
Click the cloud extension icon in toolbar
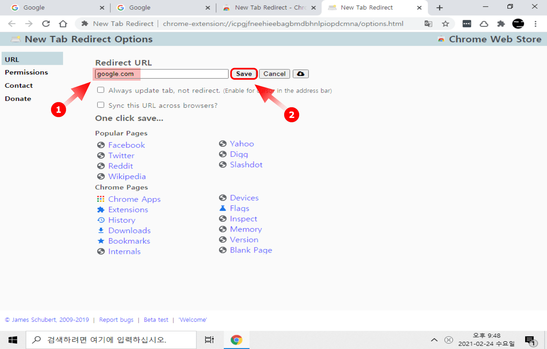tap(484, 24)
